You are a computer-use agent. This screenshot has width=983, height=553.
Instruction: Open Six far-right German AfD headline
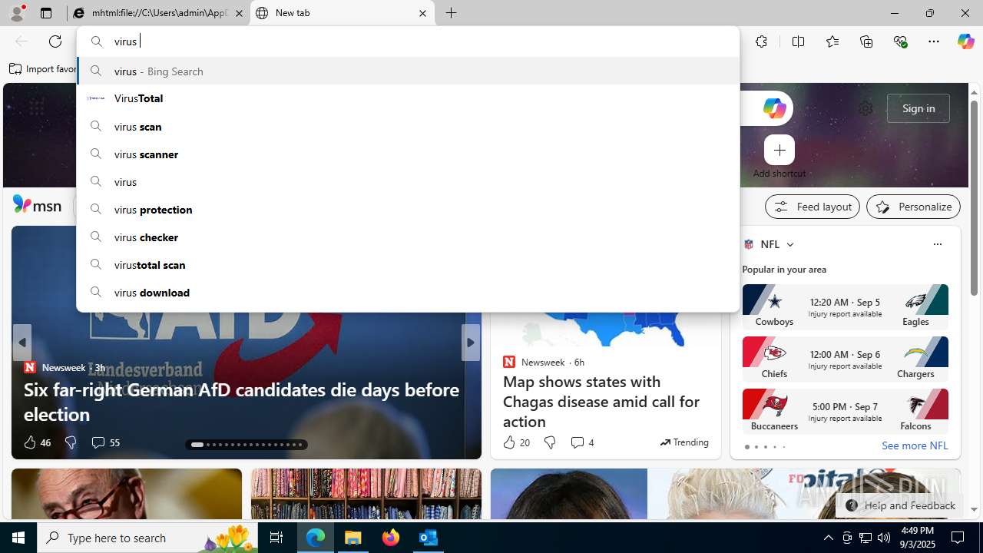[x=241, y=401]
